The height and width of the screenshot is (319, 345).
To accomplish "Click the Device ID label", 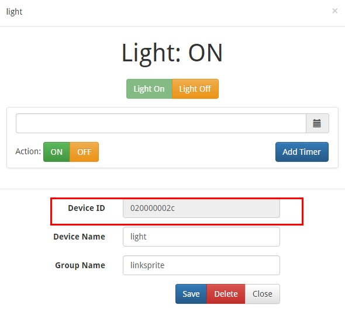I will coord(87,208).
